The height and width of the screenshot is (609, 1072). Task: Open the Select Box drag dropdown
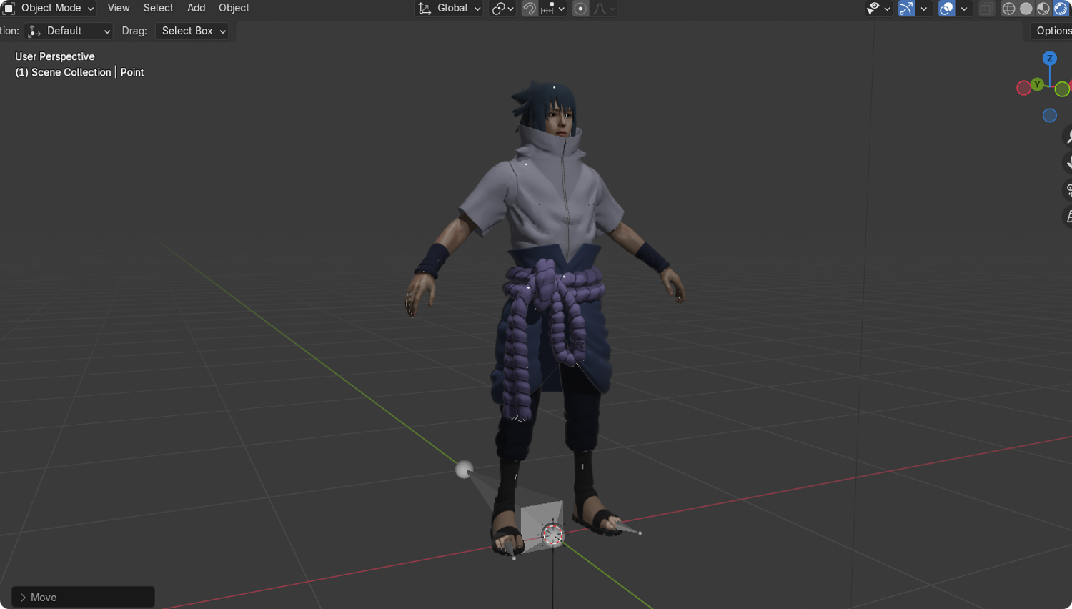[x=192, y=31]
